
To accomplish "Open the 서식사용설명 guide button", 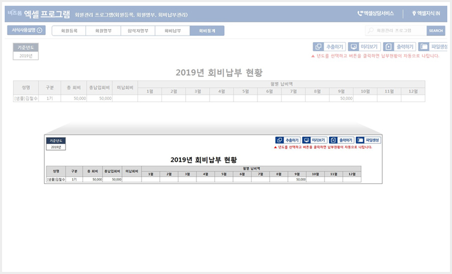I will click(26, 30).
